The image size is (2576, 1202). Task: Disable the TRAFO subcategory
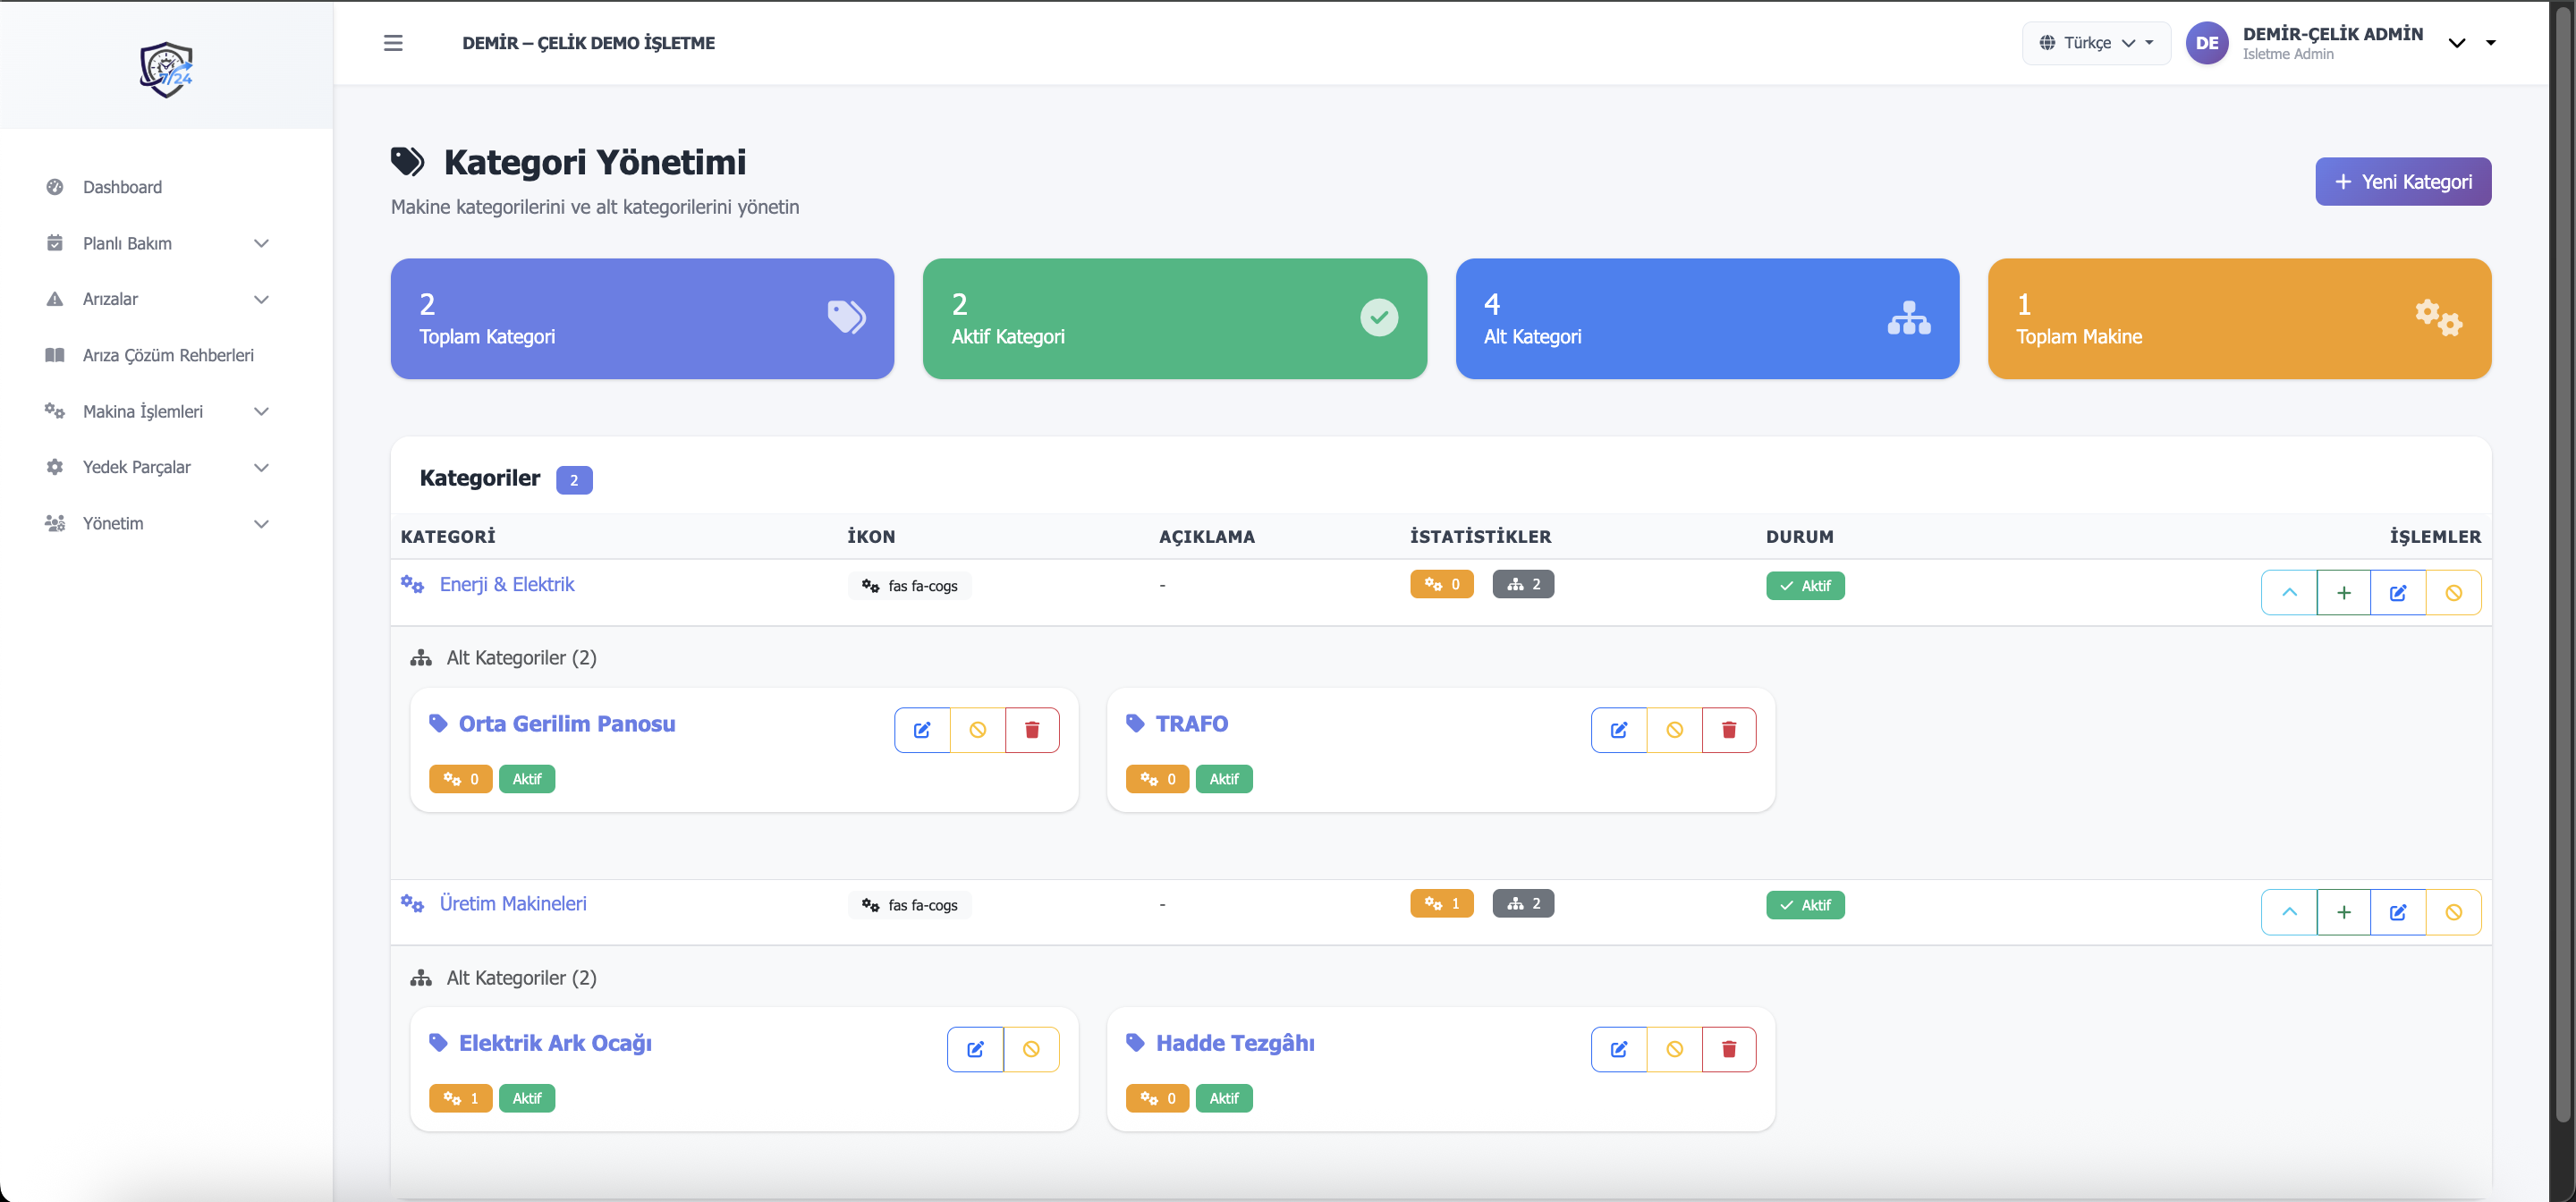1674,730
